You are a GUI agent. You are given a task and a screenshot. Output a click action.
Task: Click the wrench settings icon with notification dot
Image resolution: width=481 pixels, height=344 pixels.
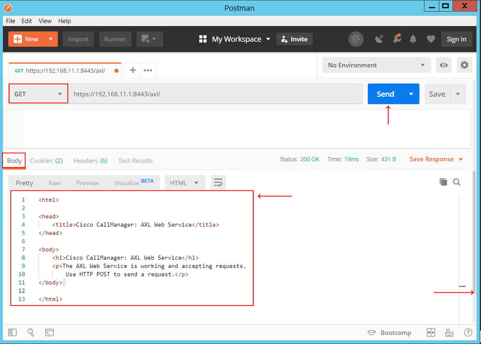pyautogui.click(x=397, y=39)
